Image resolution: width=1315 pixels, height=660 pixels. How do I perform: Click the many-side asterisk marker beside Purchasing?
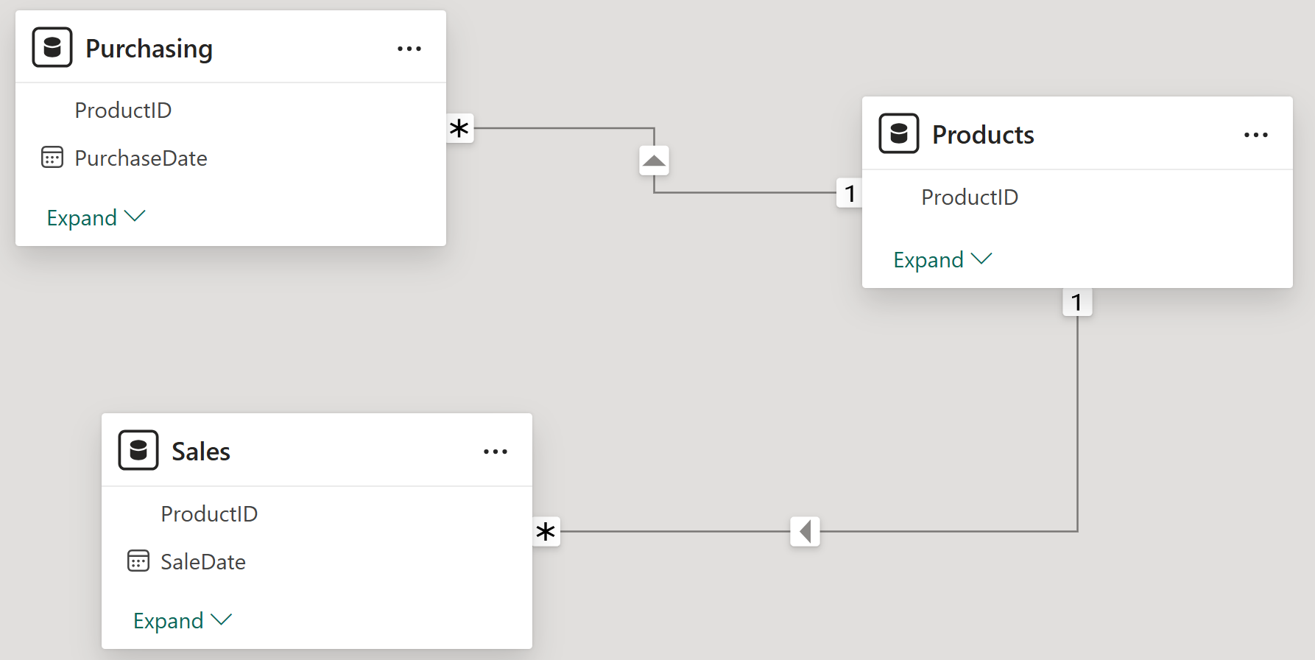(x=459, y=128)
